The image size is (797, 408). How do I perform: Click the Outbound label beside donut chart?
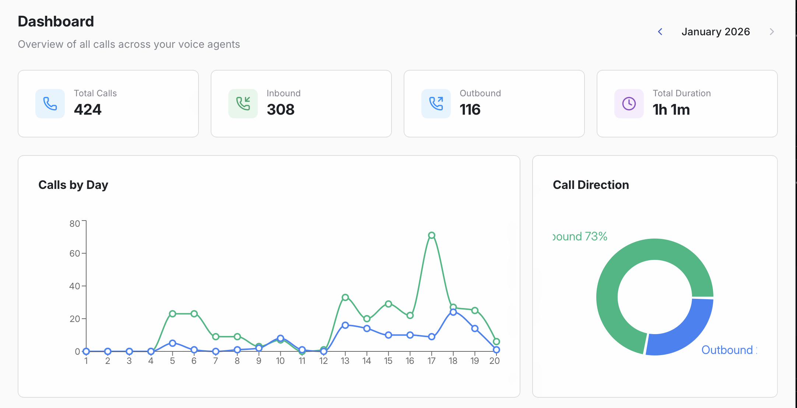pyautogui.click(x=728, y=350)
